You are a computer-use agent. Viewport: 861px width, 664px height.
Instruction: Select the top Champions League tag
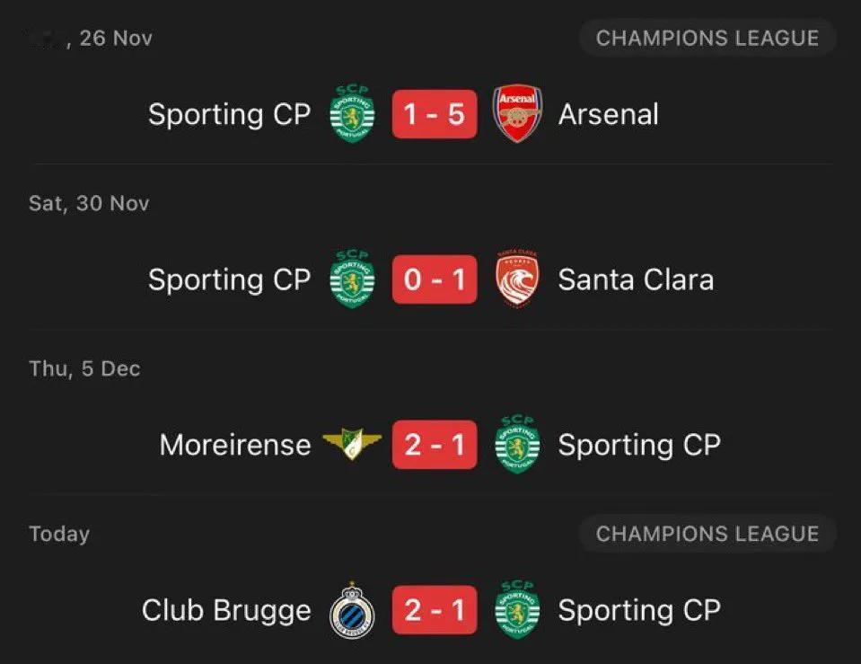pos(707,38)
